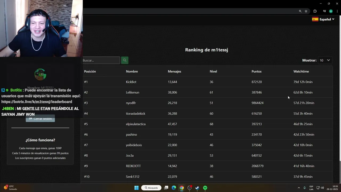Click the Nombre column header
Screen dimensions: 341x192
132,71
